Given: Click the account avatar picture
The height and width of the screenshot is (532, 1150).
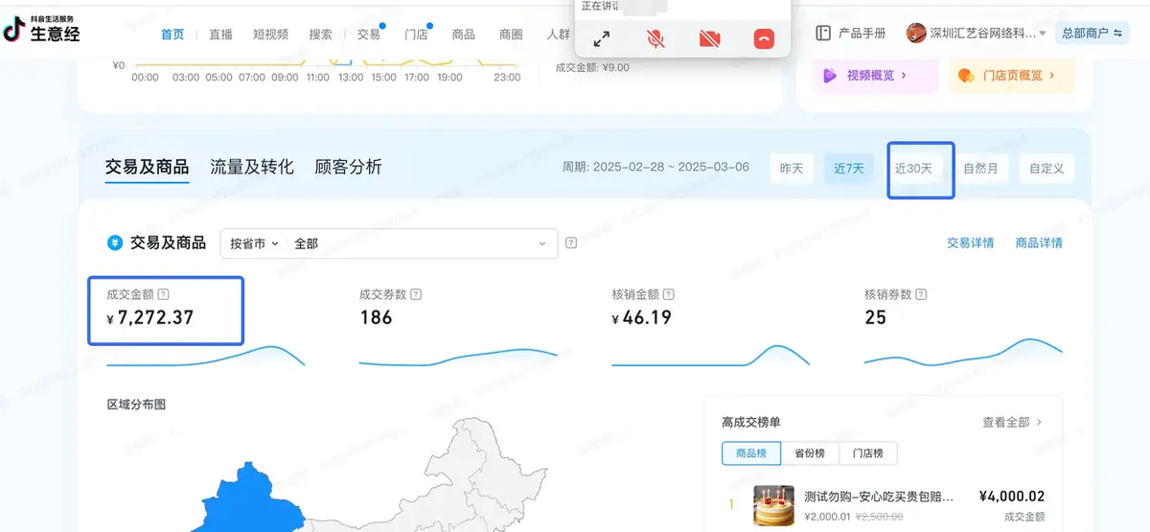Looking at the screenshot, I should [916, 34].
